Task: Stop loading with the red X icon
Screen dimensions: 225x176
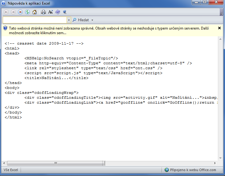Action: pyautogui.click(x=20, y=12)
